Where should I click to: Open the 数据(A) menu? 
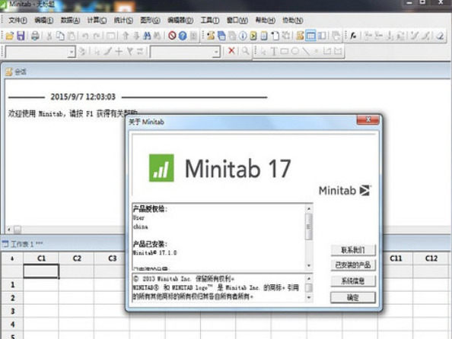(x=70, y=21)
